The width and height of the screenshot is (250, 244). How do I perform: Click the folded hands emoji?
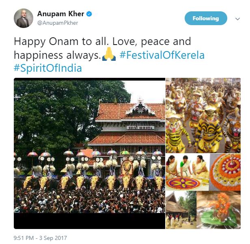109,54
